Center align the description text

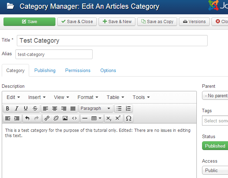pos(55,108)
